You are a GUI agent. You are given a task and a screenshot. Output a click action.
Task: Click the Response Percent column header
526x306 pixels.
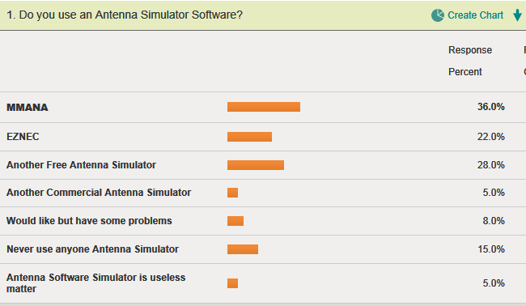(470, 61)
